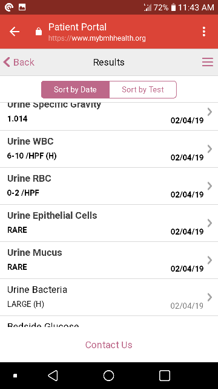Expand the Urine RBC result chevron

pyautogui.click(x=210, y=186)
